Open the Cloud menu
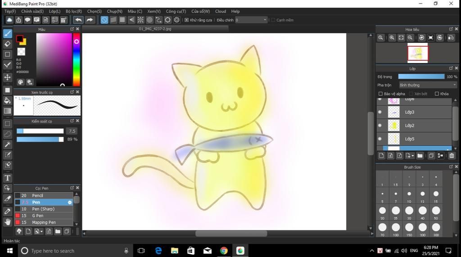This screenshot has width=461, height=257. click(x=221, y=11)
